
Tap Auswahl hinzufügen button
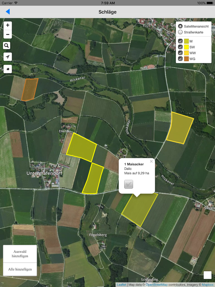tap(20, 254)
